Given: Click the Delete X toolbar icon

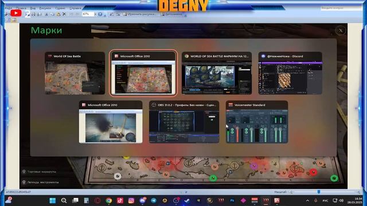Looking at the screenshot, I should [64, 14].
